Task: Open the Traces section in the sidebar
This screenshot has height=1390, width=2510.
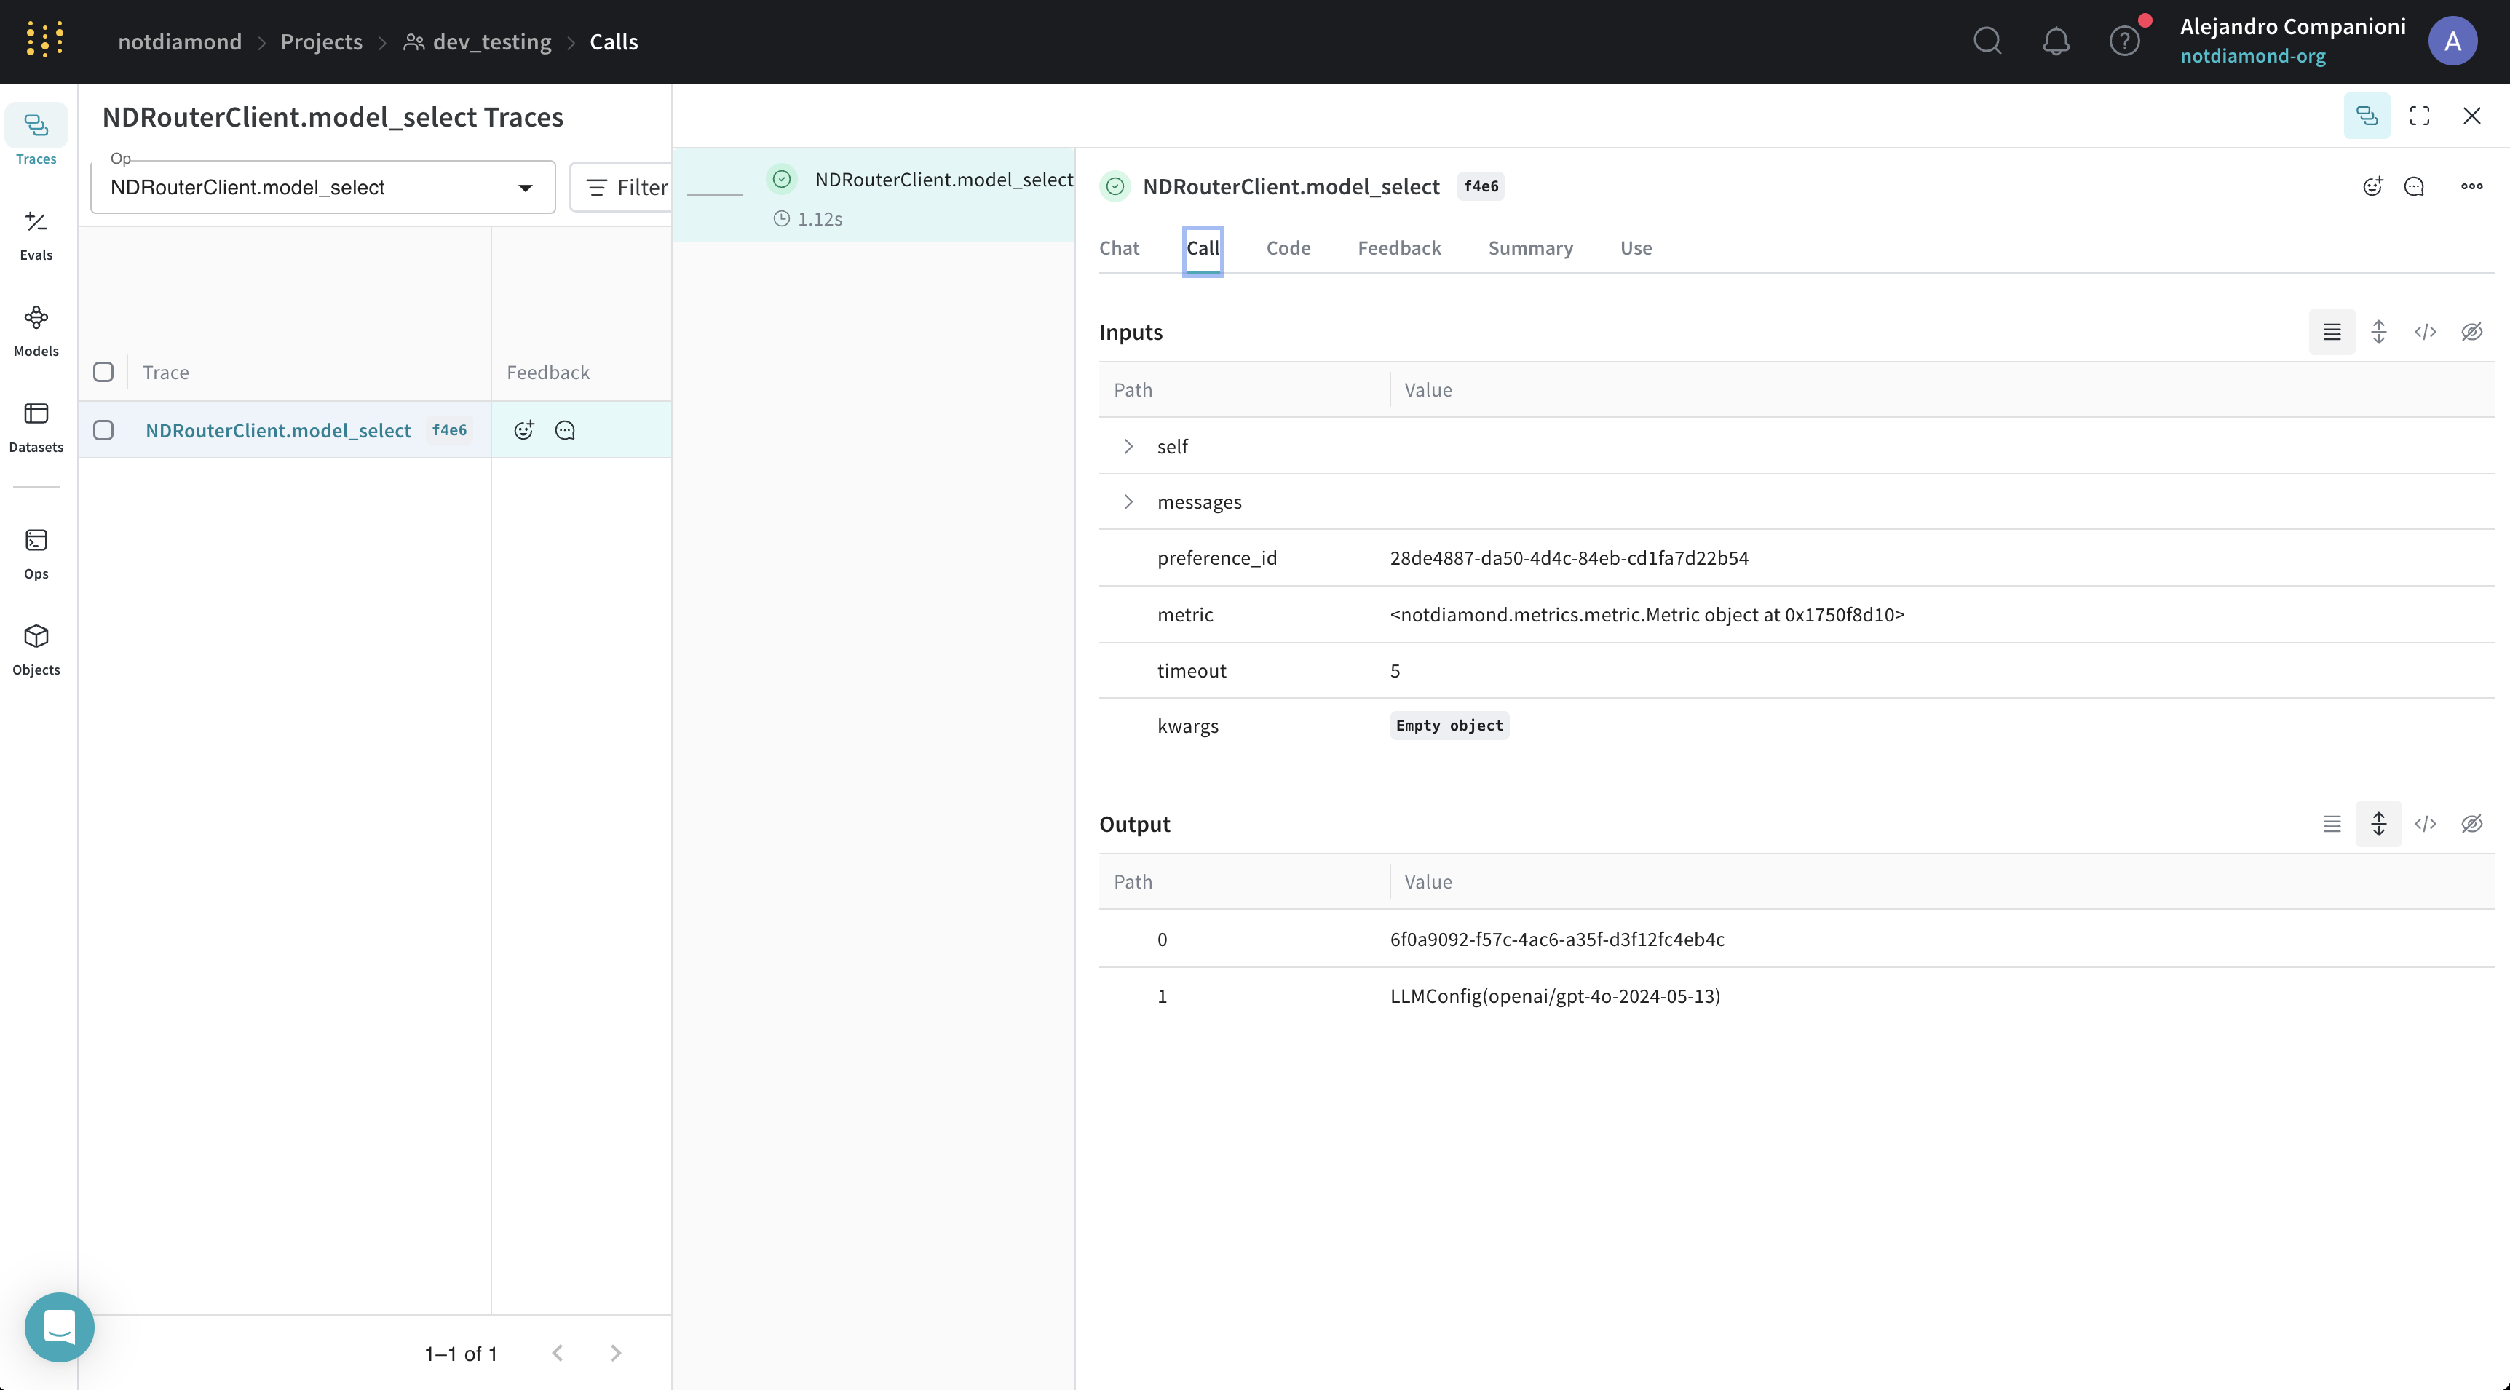Action: [35, 136]
